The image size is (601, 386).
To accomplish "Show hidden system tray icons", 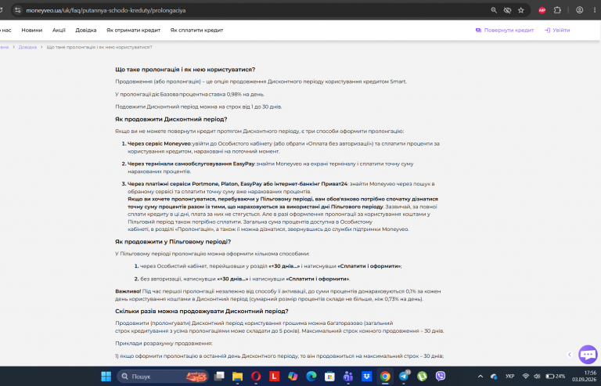I will coord(480,377).
